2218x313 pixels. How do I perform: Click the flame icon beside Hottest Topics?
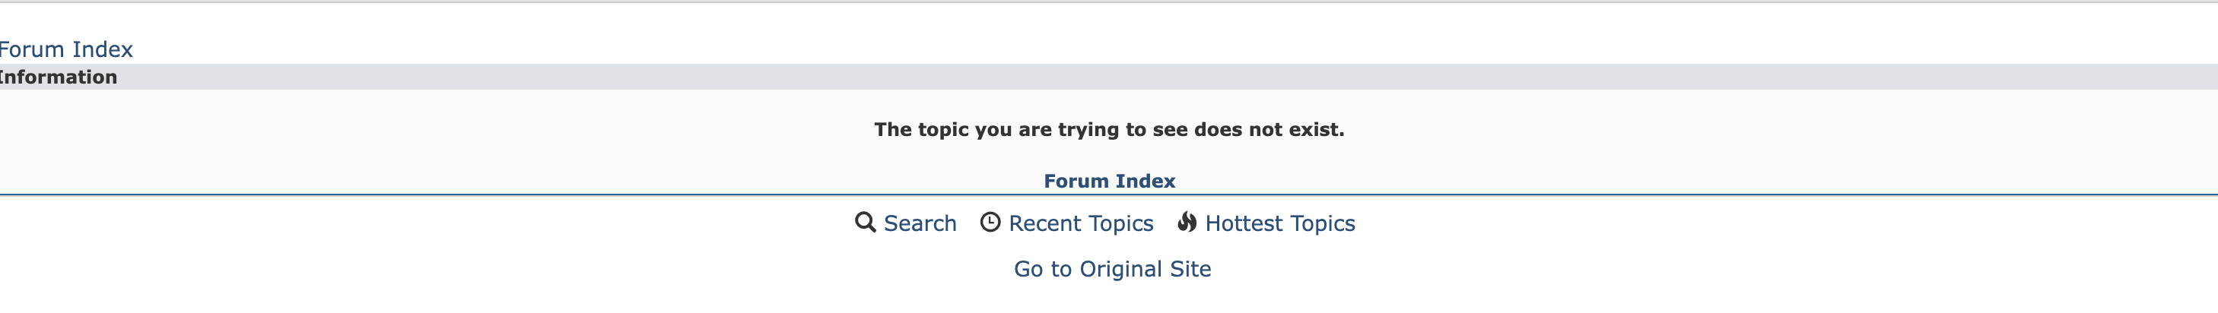pyautogui.click(x=1187, y=222)
